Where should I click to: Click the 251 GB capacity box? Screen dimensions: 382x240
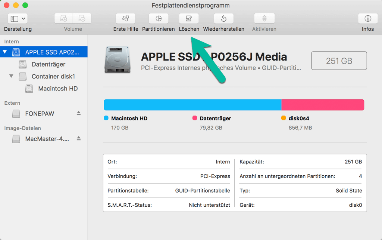(339, 61)
